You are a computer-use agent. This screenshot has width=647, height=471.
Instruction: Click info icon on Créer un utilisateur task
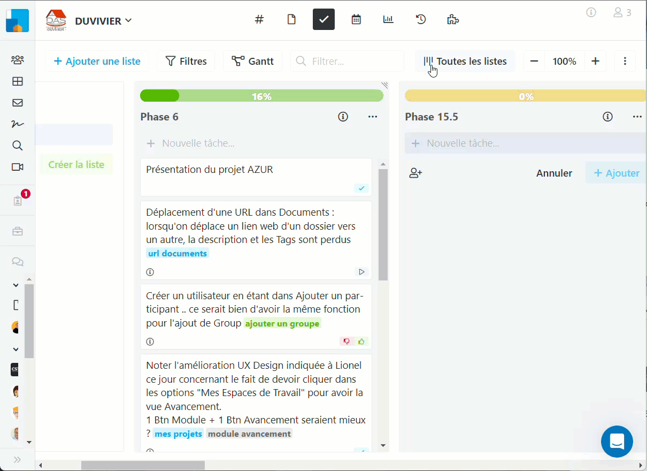150,341
